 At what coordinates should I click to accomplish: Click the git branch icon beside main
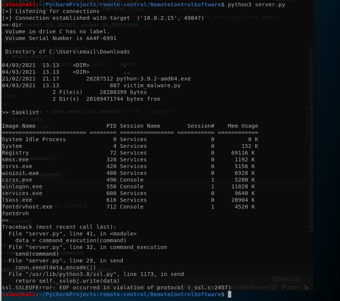tap(283, 287)
